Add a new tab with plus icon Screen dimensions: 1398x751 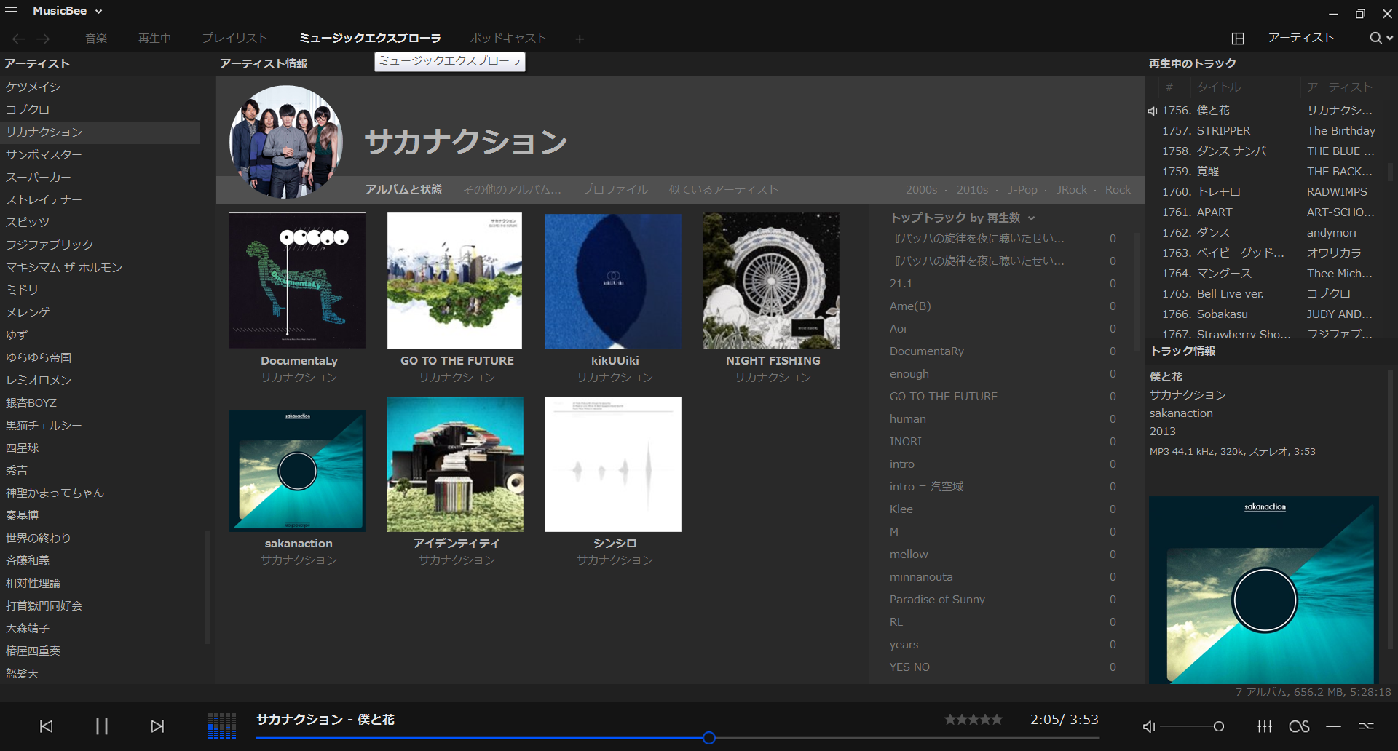point(580,39)
